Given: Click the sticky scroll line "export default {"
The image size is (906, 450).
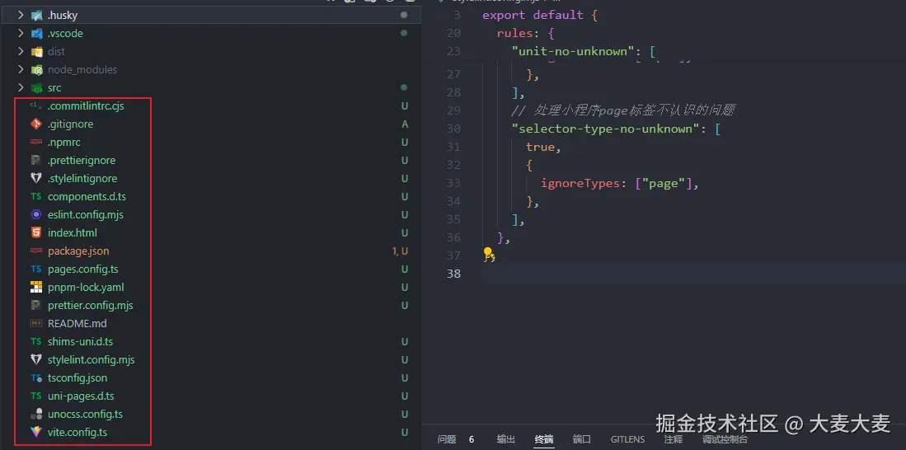Looking at the screenshot, I should (540, 15).
